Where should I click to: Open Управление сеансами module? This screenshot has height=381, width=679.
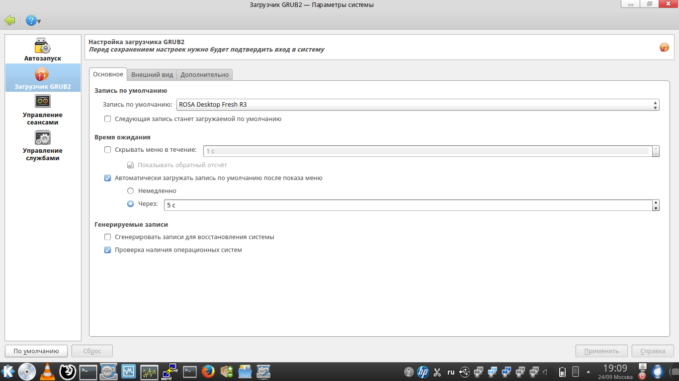[x=43, y=110]
